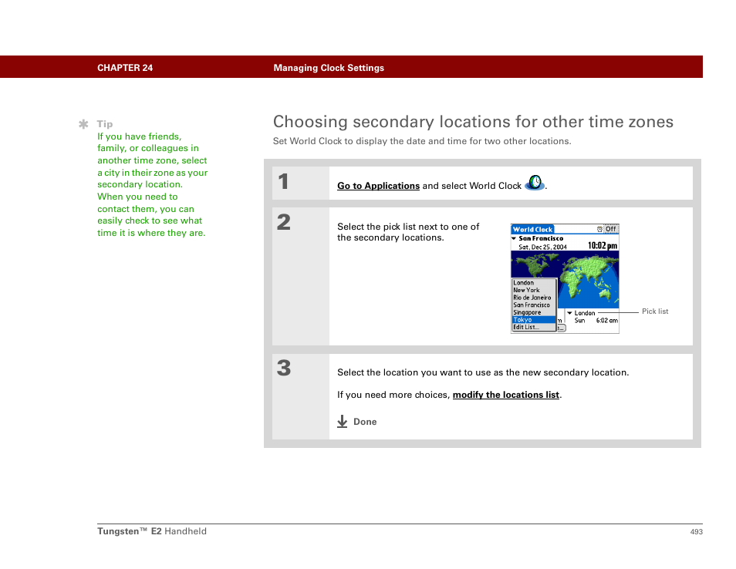Click the Done down-arrow icon

click(343, 421)
